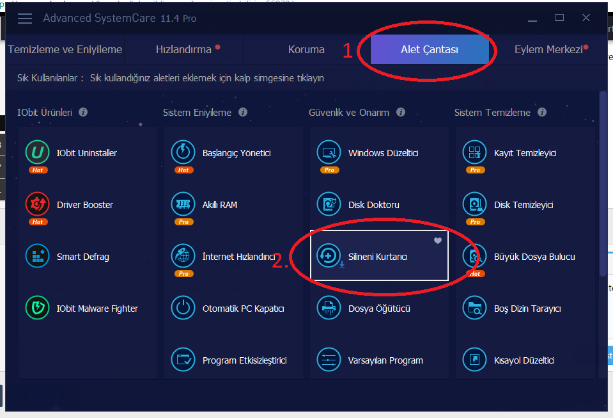Click the IObit Uninstaller label
Image resolution: width=613 pixels, height=418 pixels.
(x=87, y=153)
